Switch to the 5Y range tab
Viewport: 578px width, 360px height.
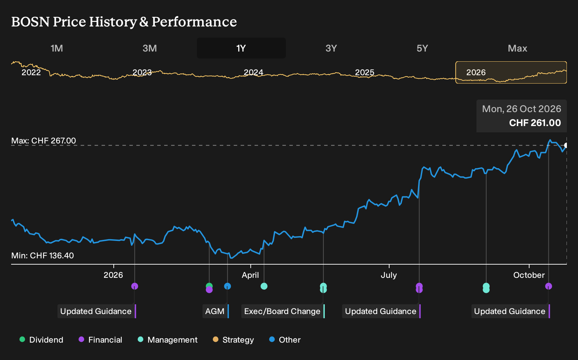click(422, 48)
